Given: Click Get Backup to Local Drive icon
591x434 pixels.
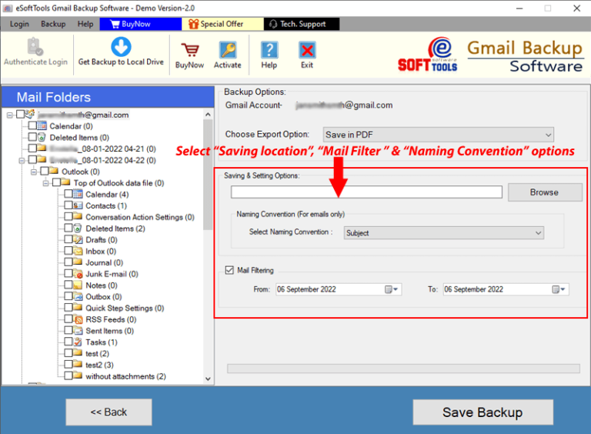Looking at the screenshot, I should (121, 46).
